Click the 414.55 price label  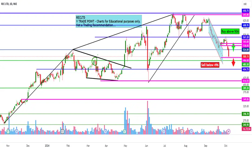click(246, 81)
